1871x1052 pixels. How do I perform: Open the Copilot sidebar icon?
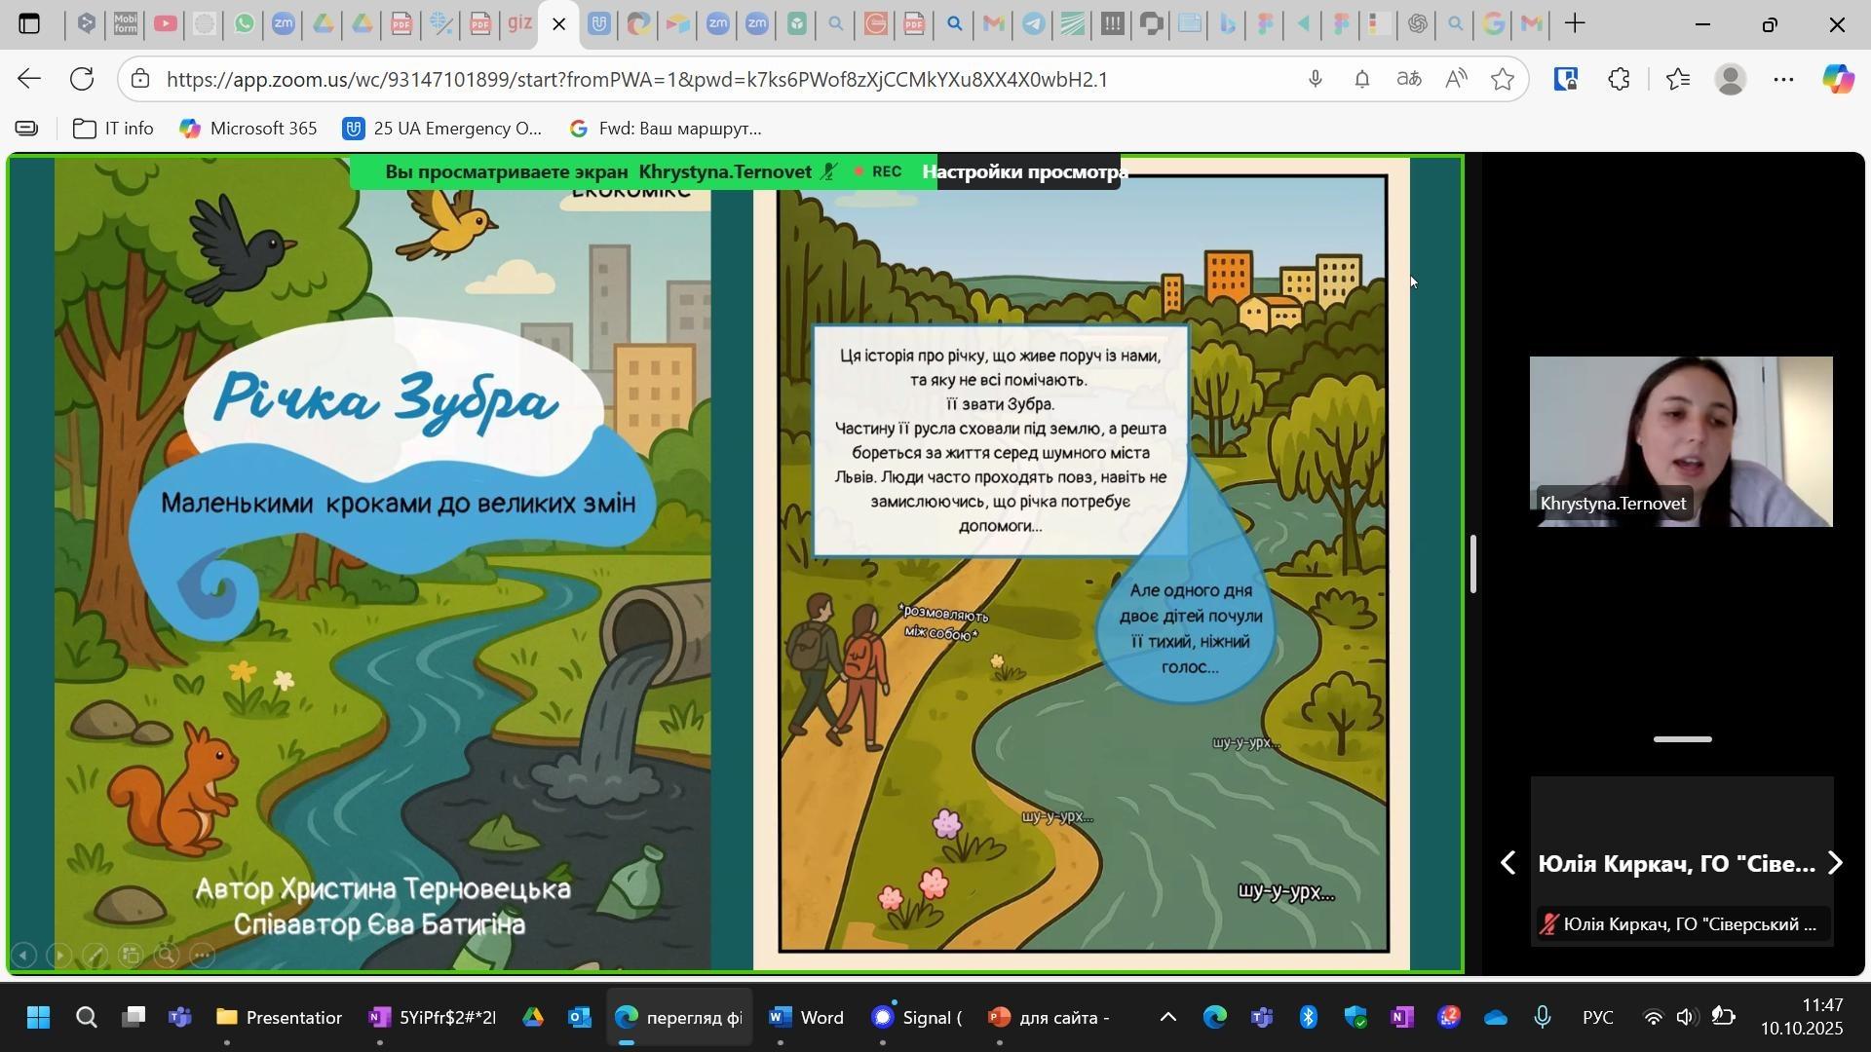(1838, 80)
